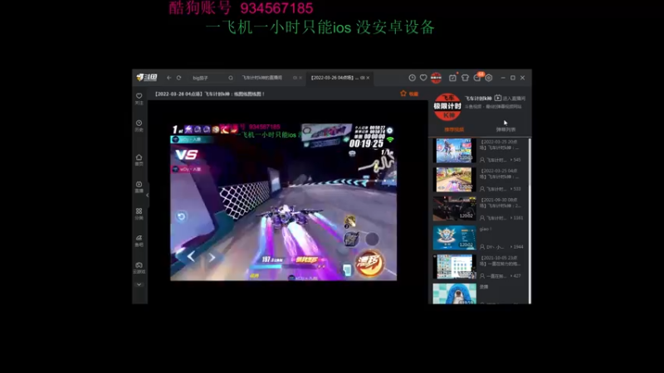
Task: Go to 首页 in left sidebar
Action: click(139, 160)
